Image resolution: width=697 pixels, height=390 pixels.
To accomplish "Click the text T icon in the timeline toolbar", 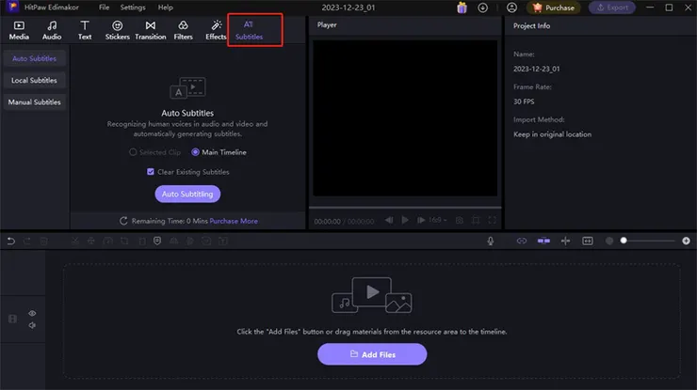I will 223,241.
